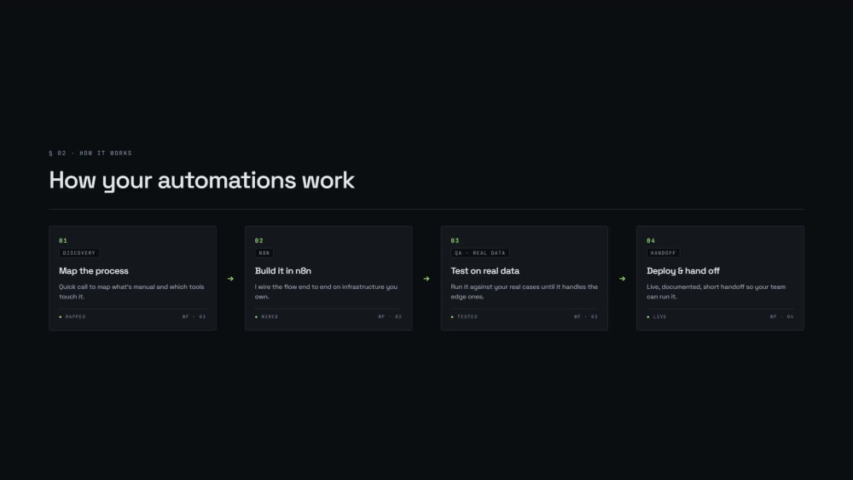Click the green step number 01
853x480 pixels.
click(x=63, y=240)
